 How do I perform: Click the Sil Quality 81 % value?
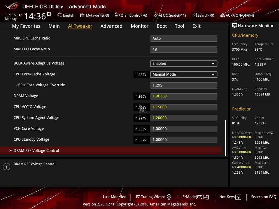(236, 123)
